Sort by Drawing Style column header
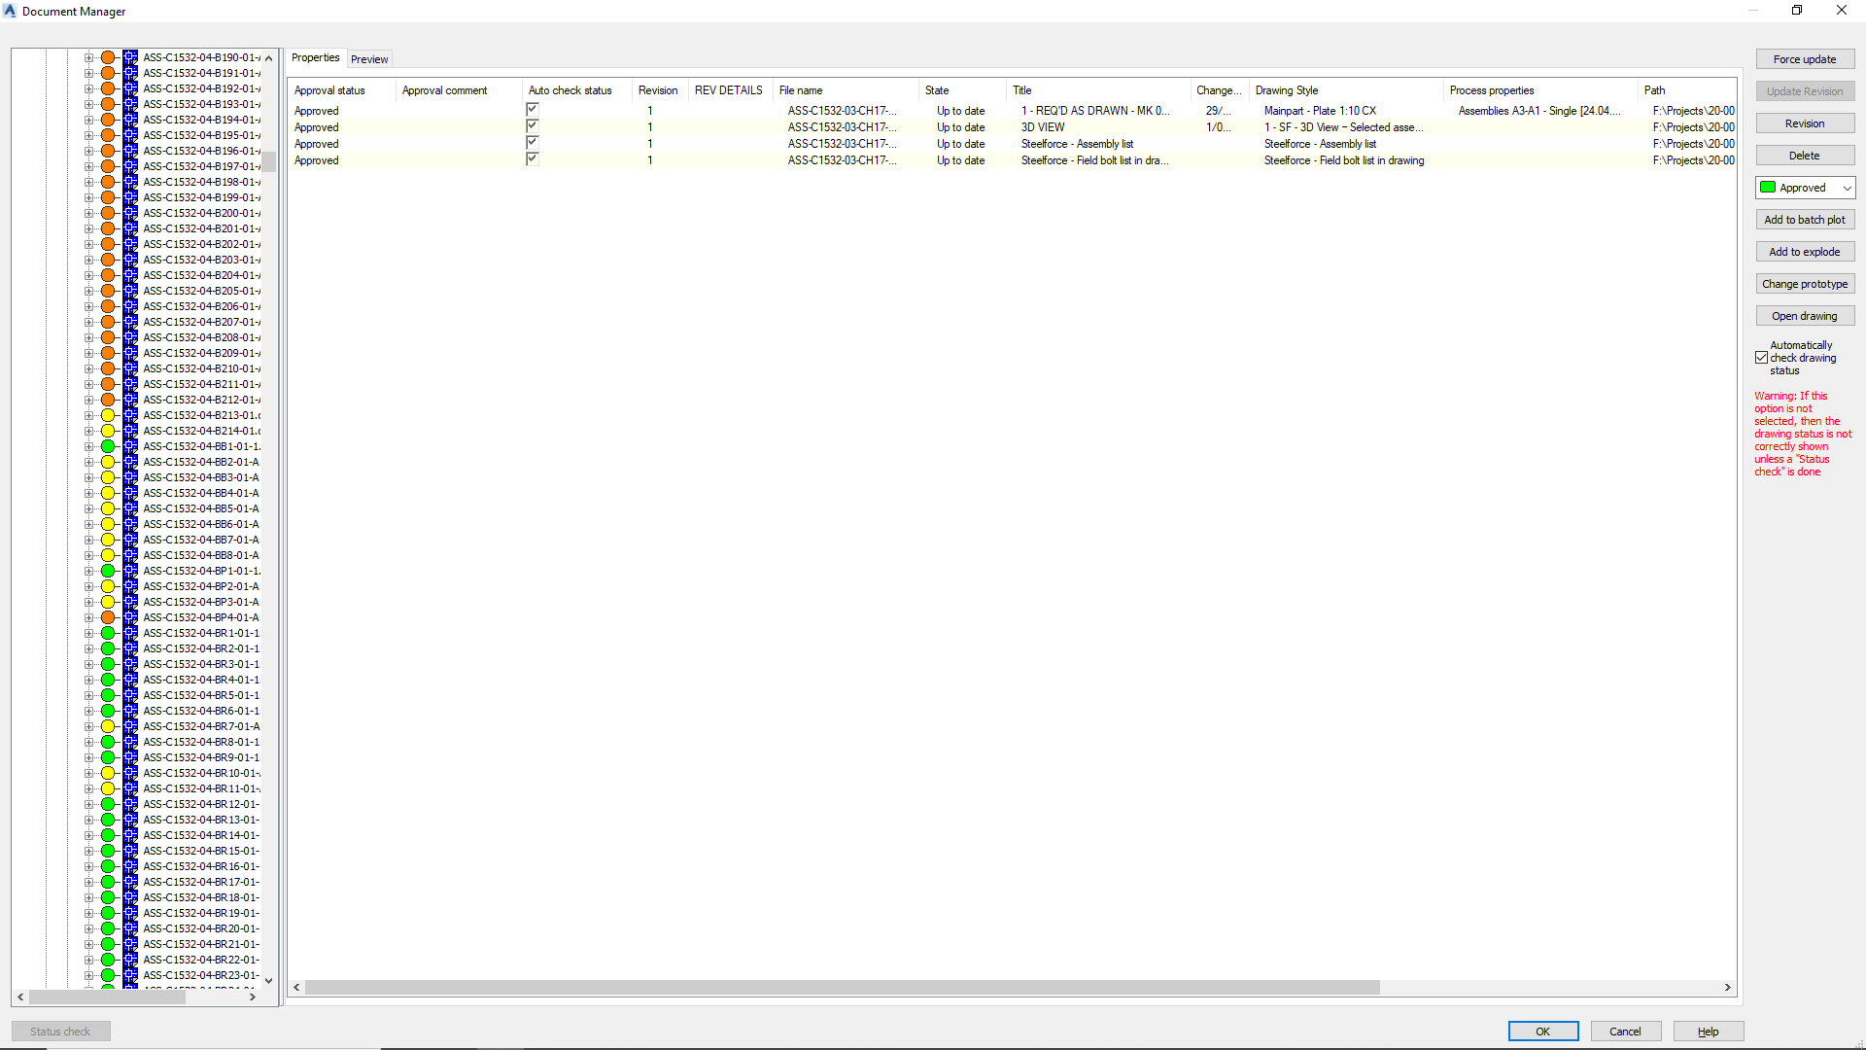 point(1346,90)
